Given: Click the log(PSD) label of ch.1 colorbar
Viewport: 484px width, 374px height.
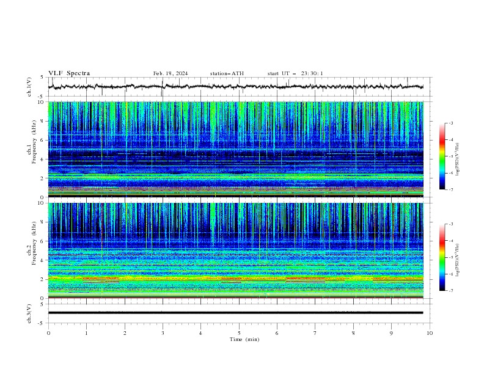Looking at the screenshot, I should click(458, 159).
